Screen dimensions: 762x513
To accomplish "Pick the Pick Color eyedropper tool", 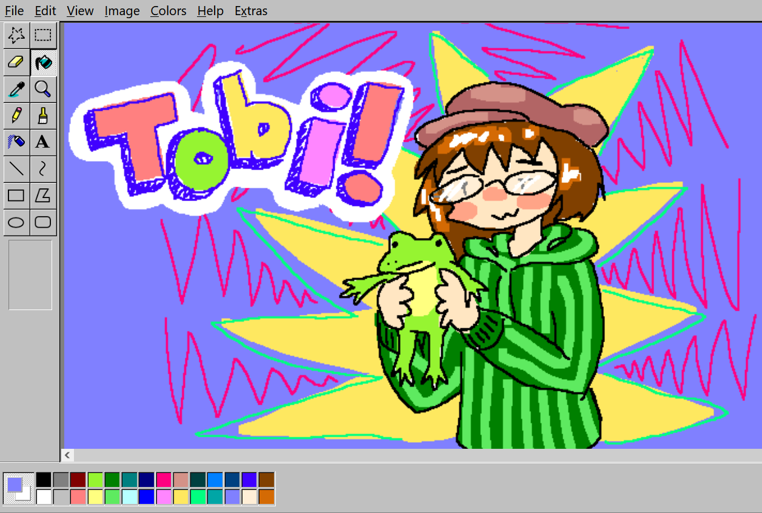I will point(16,89).
